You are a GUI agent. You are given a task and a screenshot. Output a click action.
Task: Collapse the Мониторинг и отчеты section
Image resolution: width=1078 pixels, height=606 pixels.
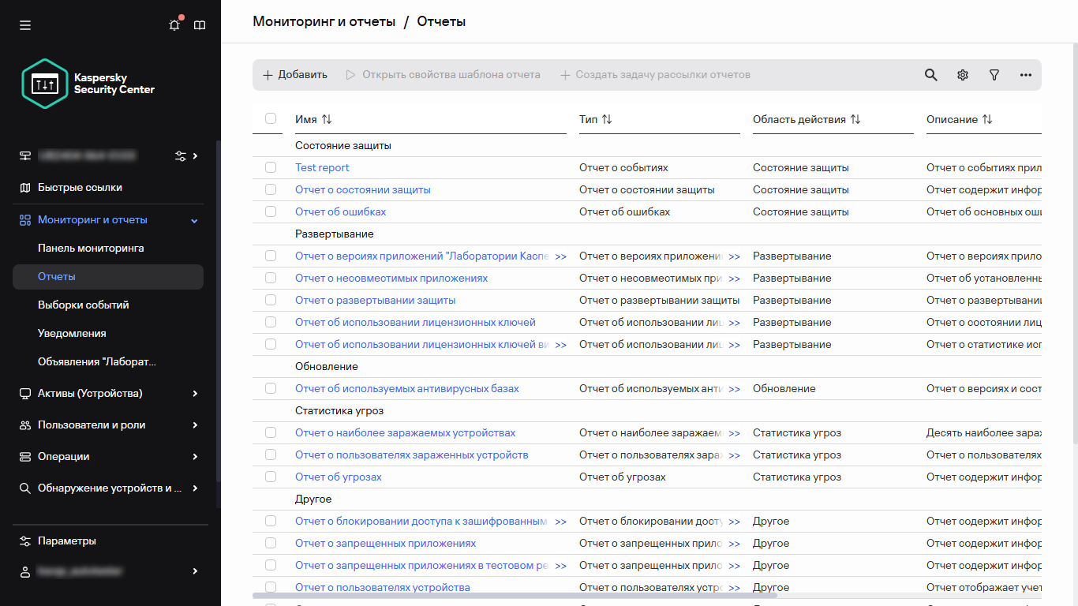pyautogui.click(x=195, y=220)
